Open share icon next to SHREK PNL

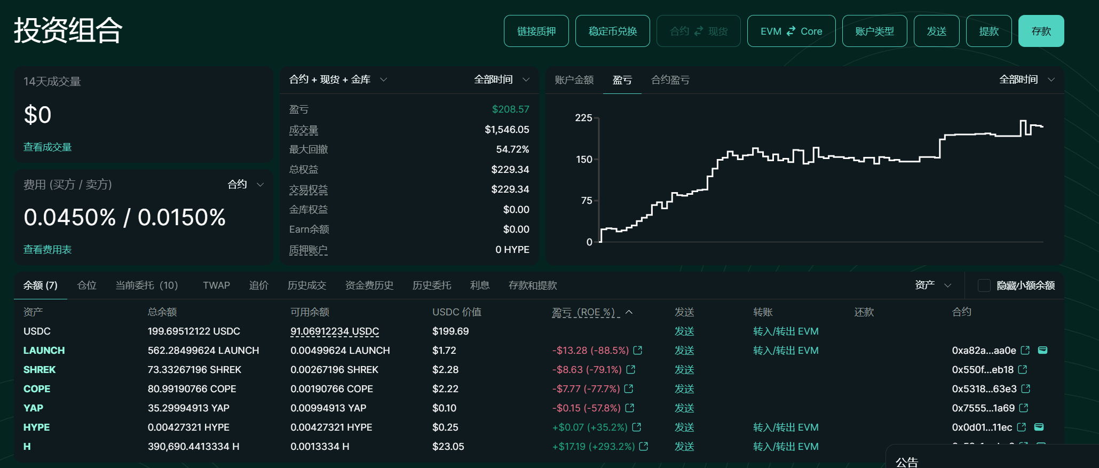tap(630, 370)
